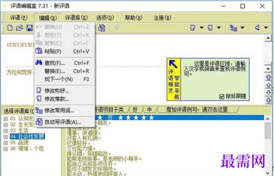Click the common words toolbar icon
The height and width of the screenshot is (176, 274).
pyautogui.click(x=234, y=28)
